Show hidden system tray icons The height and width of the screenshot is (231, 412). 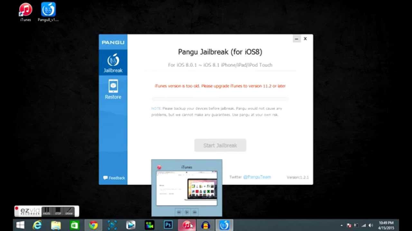point(342,226)
